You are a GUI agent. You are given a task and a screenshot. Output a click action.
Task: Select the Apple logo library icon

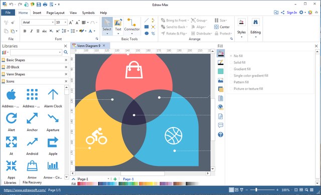click(11, 95)
